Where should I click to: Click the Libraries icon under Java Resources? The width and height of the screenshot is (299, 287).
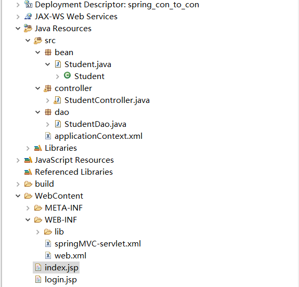click(x=38, y=148)
